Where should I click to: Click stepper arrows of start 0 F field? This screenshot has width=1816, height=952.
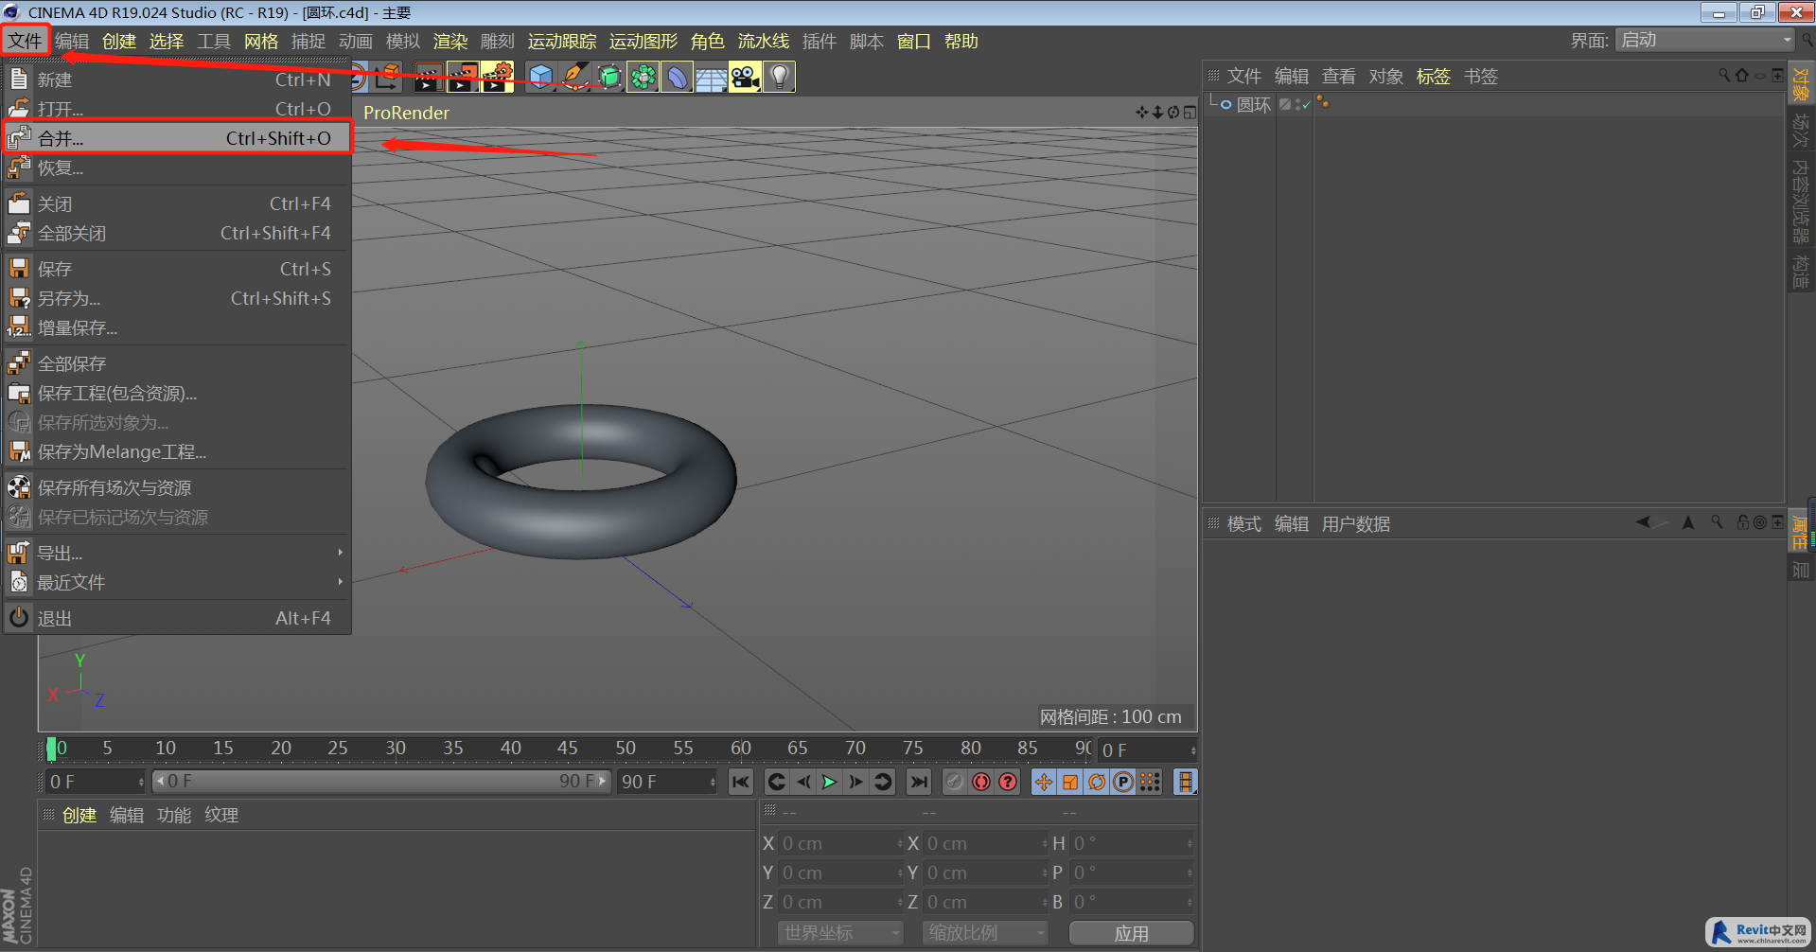coord(141,782)
